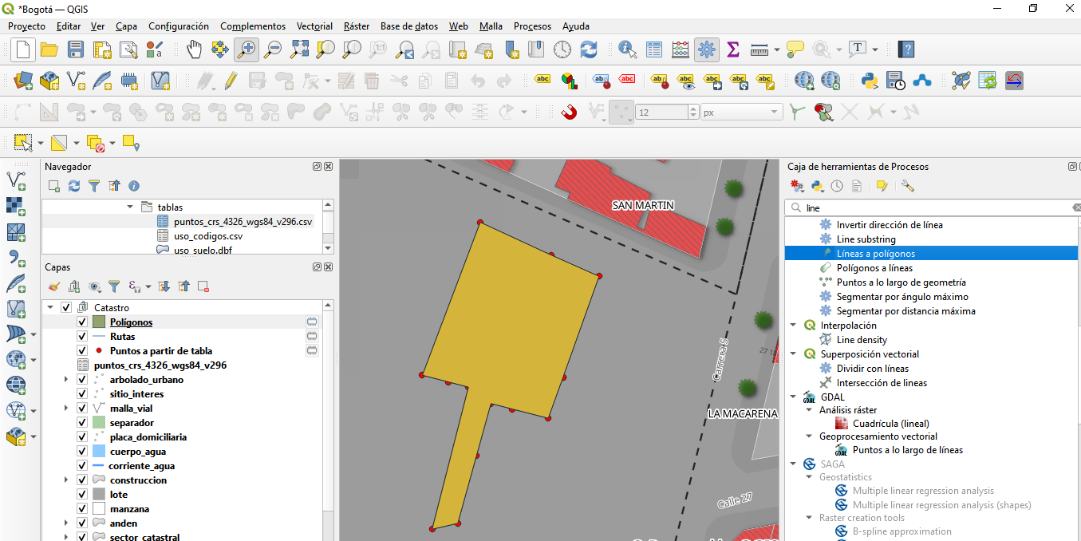Click the Polígonos layer color swatch
This screenshot has height=541, width=1081.
[99, 322]
